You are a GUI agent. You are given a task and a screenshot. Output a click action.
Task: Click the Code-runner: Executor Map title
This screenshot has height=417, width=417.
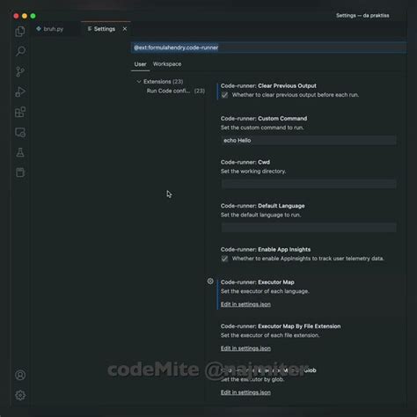(x=258, y=282)
